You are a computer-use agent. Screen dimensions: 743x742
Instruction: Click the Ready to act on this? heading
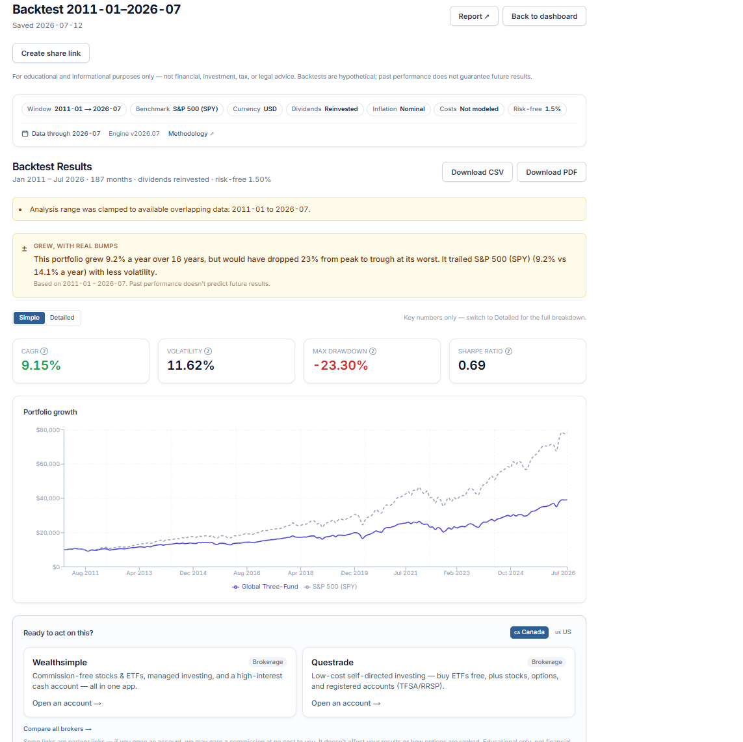59,633
